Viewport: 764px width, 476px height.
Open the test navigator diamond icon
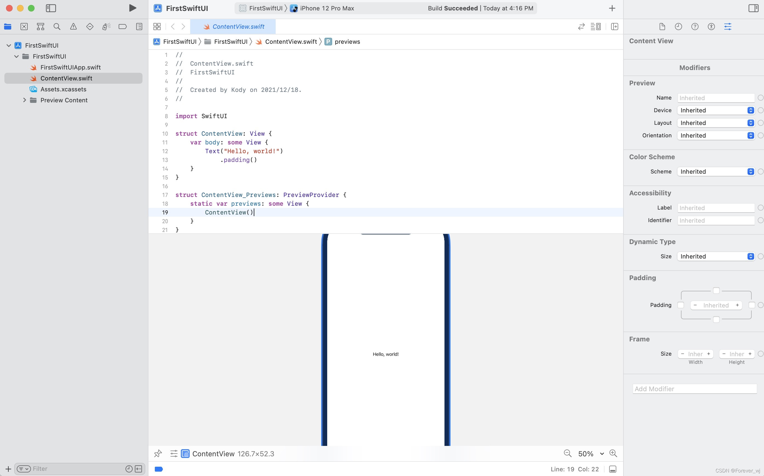tap(90, 27)
